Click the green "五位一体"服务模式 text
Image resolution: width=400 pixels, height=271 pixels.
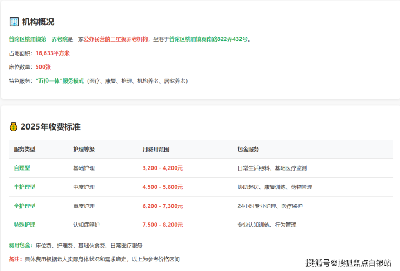[x=59, y=81]
